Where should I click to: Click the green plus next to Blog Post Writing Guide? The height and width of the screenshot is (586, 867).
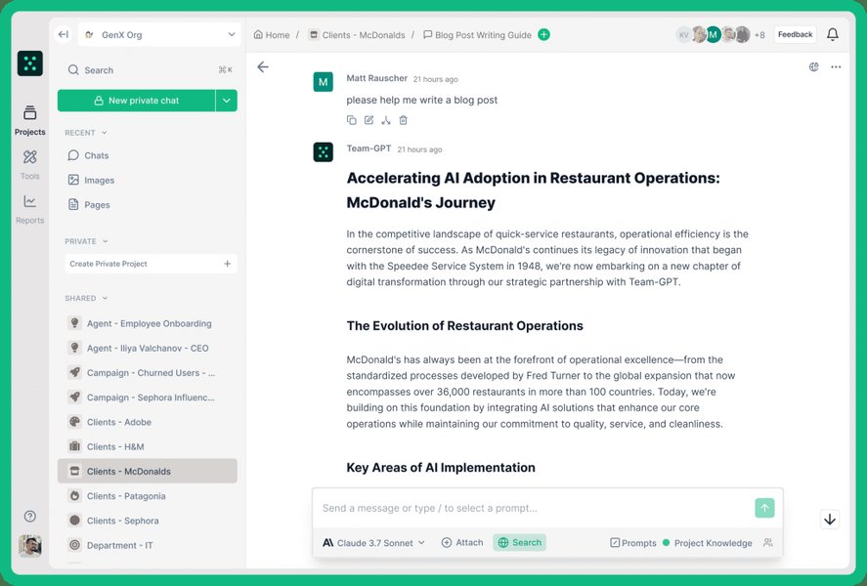[544, 34]
